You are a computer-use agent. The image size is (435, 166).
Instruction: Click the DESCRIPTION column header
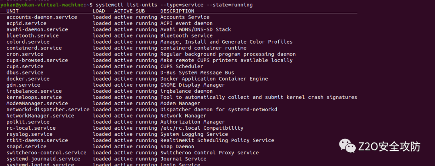point(177,11)
